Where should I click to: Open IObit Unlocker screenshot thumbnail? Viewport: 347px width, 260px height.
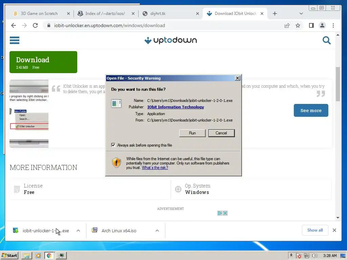coord(29,114)
